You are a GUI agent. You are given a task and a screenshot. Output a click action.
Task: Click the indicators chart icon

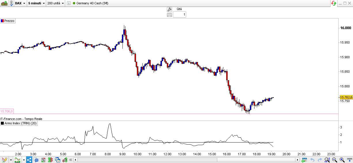coord(18,160)
